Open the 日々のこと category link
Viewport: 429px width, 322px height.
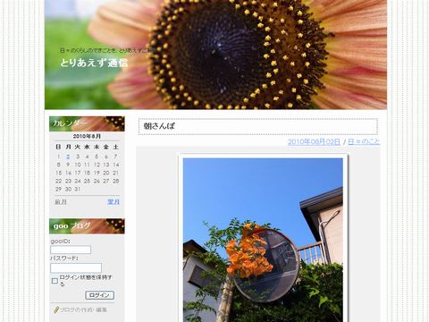tap(364, 141)
